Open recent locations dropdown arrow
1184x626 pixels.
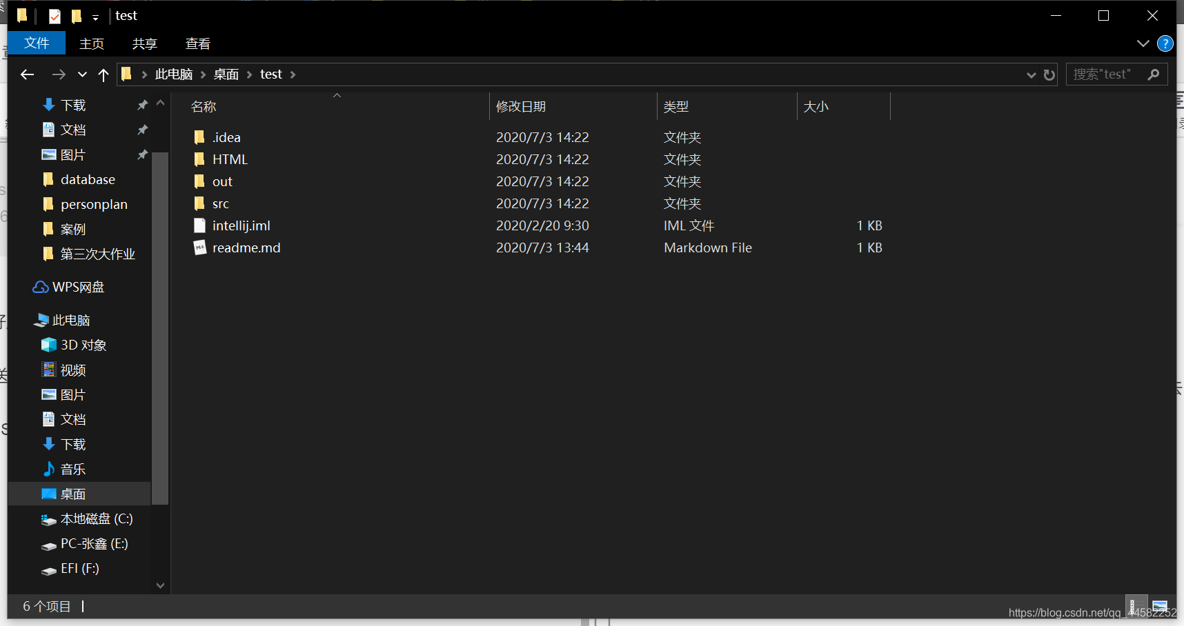click(82, 74)
